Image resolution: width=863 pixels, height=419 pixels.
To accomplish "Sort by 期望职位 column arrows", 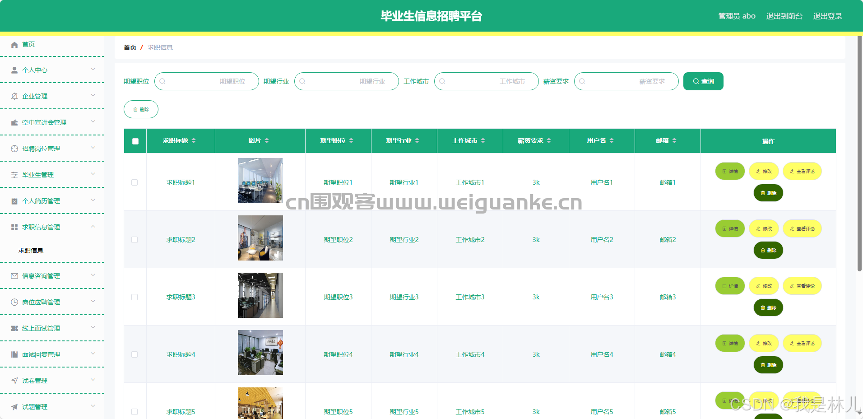I will click(x=351, y=140).
